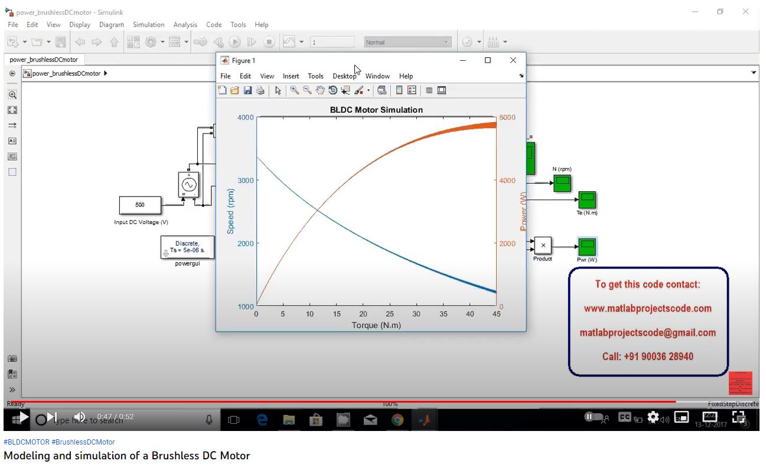The width and height of the screenshot is (766, 467).
Task: Open the Simulation menu in Simulink
Action: click(148, 25)
